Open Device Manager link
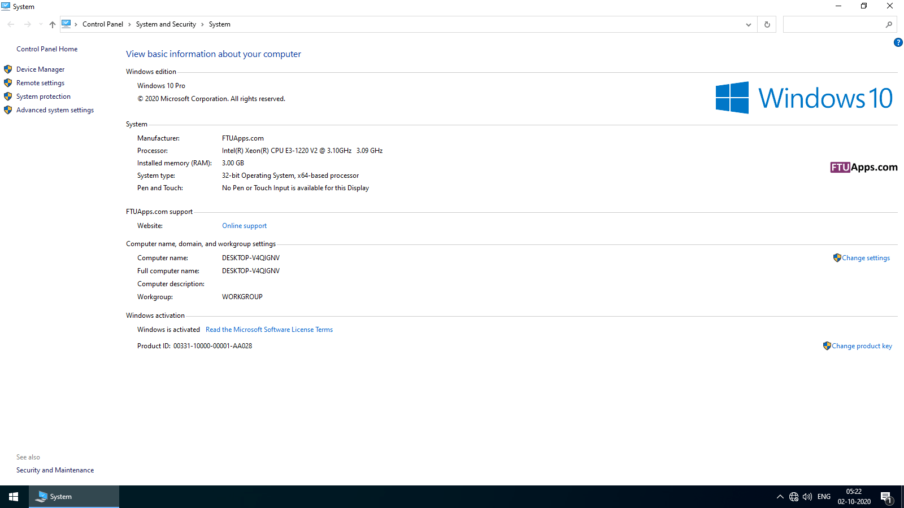The image size is (904, 508). click(41, 69)
